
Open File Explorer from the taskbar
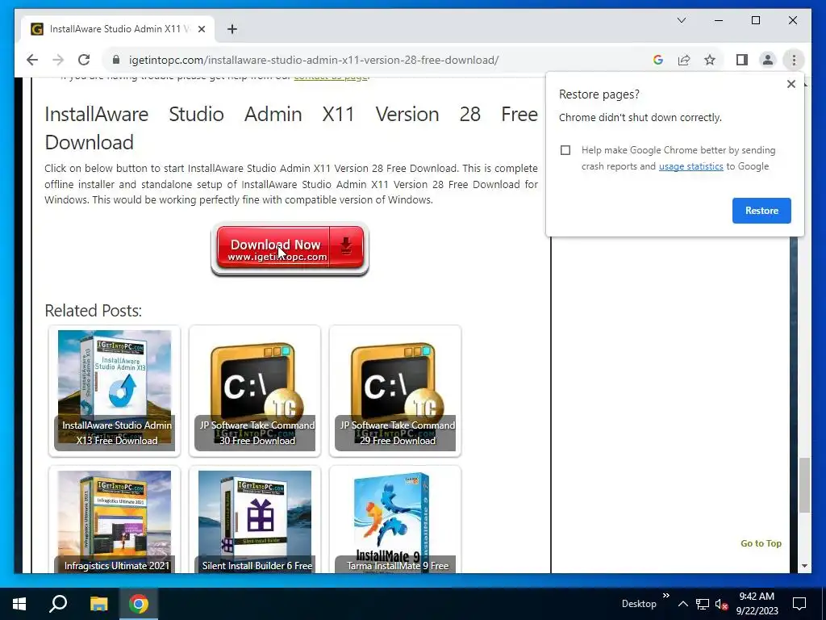[98, 604]
